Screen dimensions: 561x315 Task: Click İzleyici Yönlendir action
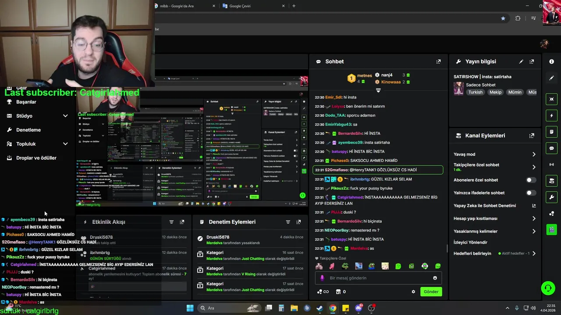(470, 242)
